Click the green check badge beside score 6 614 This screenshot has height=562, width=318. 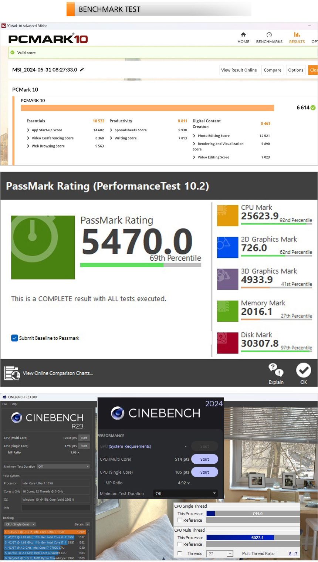[x=313, y=108]
